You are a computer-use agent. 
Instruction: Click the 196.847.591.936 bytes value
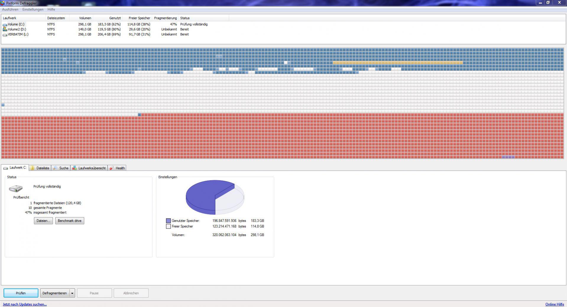(224, 221)
